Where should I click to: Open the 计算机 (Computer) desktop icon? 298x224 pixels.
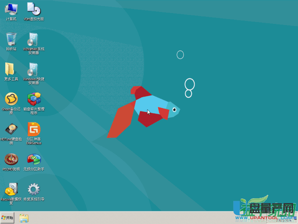click(11, 9)
